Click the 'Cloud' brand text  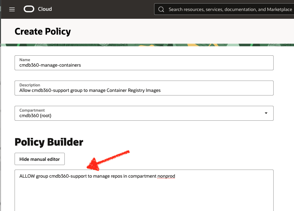click(45, 9)
